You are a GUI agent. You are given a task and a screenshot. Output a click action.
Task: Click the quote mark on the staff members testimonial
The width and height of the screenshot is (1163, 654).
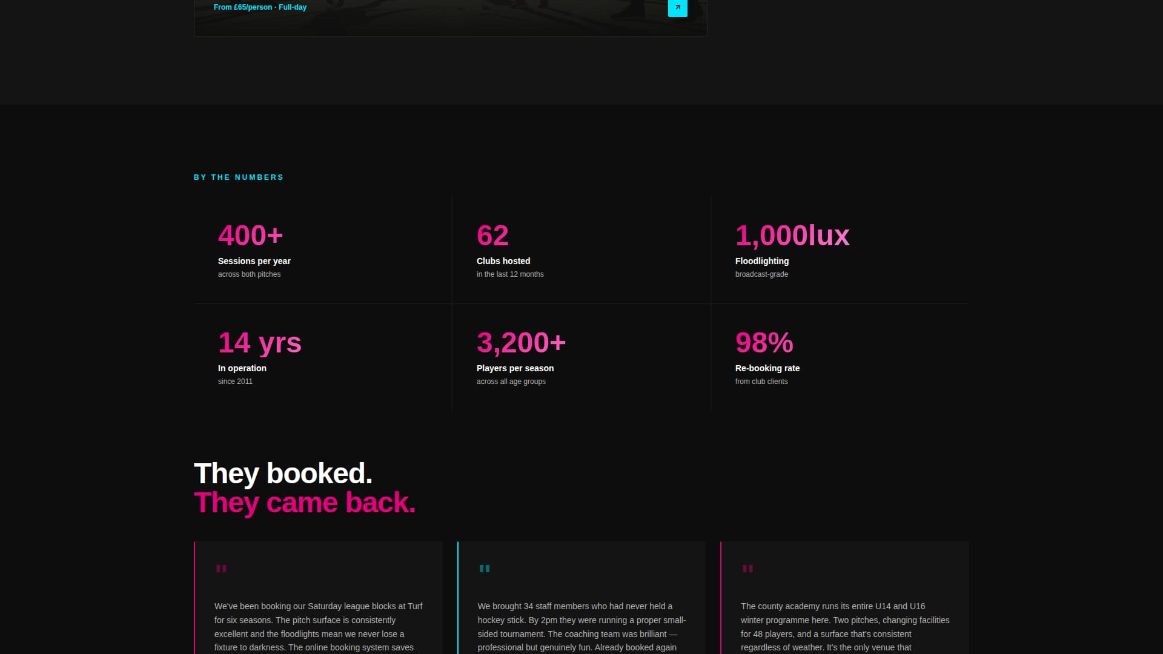tap(485, 569)
